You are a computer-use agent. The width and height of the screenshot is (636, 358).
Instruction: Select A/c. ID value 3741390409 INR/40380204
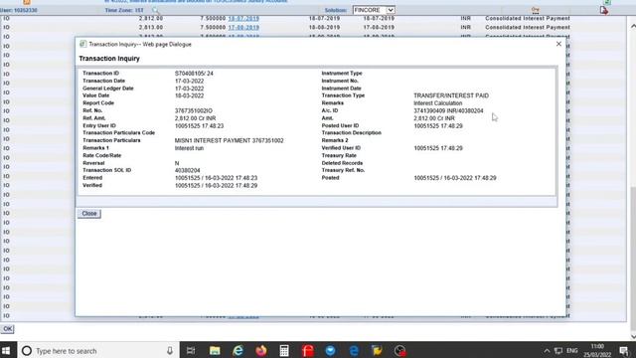pos(448,110)
